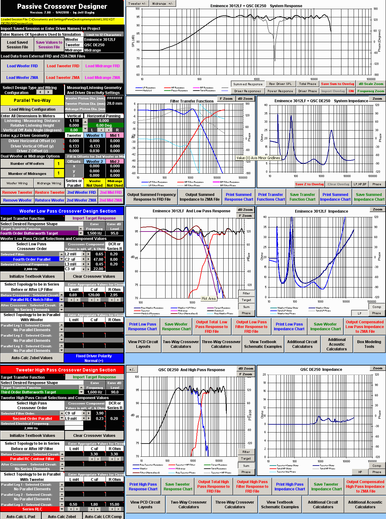Toggle Midrange +/- polarity at top
386x519 pixels.
click(162, 3)
